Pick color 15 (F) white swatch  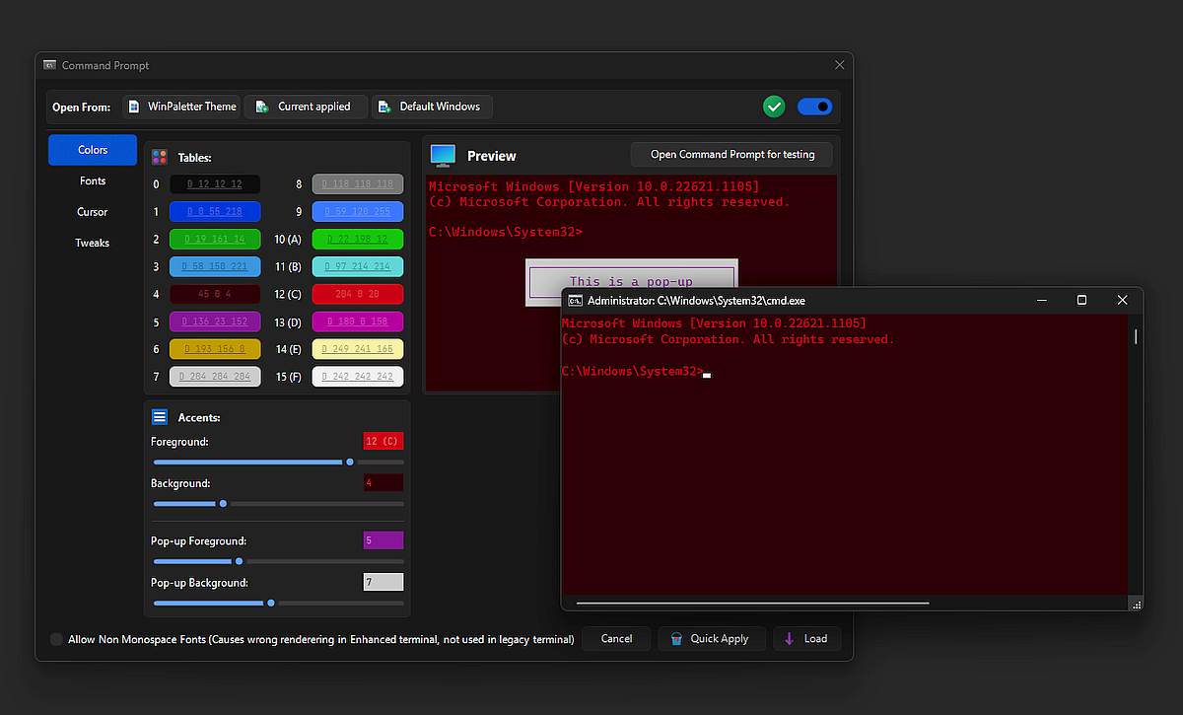tap(358, 377)
